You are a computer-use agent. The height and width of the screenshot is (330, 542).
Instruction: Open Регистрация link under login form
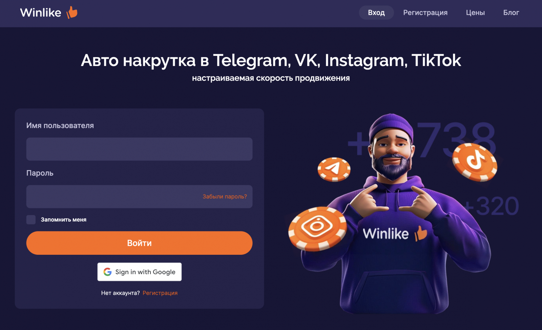pyautogui.click(x=160, y=293)
